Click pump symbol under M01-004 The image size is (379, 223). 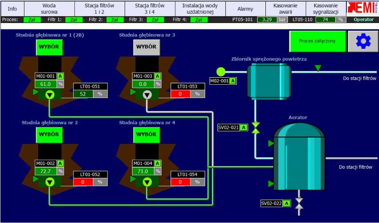tap(148, 181)
